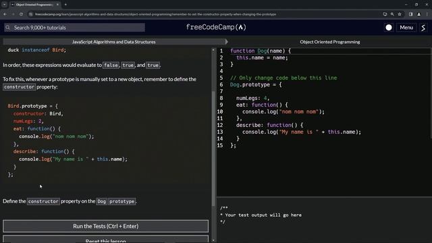Click the zoom magnifier icon in address bar
The height and width of the screenshot is (243, 432).
pos(392,14)
